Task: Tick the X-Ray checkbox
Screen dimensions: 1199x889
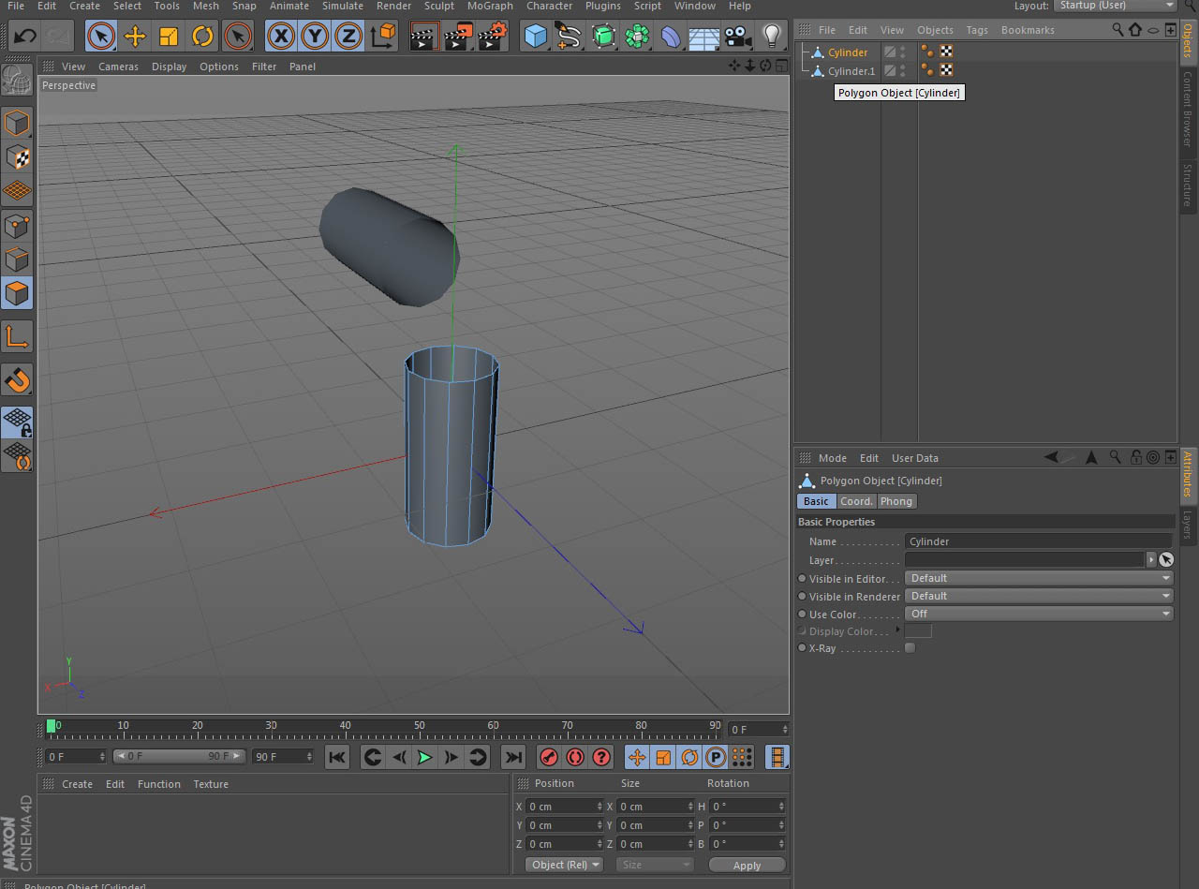Action: 910,648
